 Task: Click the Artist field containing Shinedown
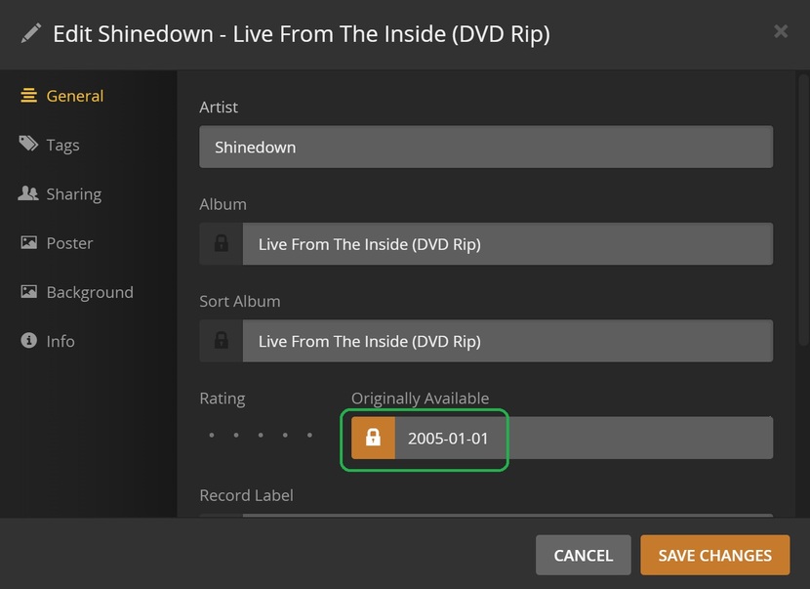click(486, 147)
